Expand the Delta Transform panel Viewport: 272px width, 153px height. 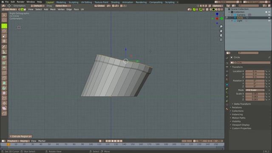[242, 104]
